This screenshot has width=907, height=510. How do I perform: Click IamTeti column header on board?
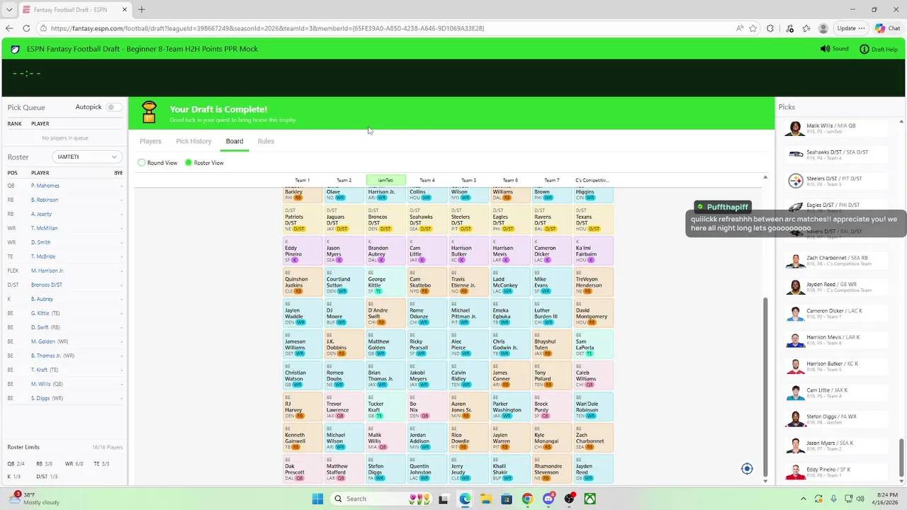[385, 180]
